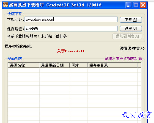Click the 程序初始化完成 status text
Image resolution: width=154 pixels, height=123 pixels.
(x=18, y=46)
